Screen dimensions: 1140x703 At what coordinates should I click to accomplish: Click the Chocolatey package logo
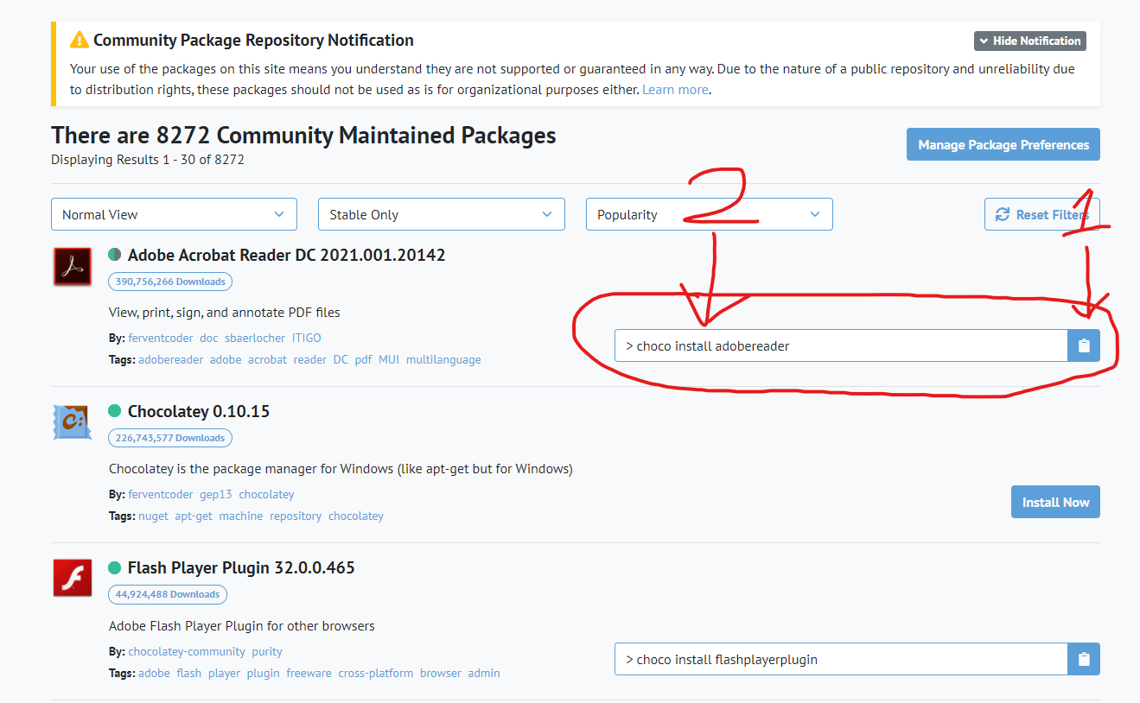coord(72,422)
